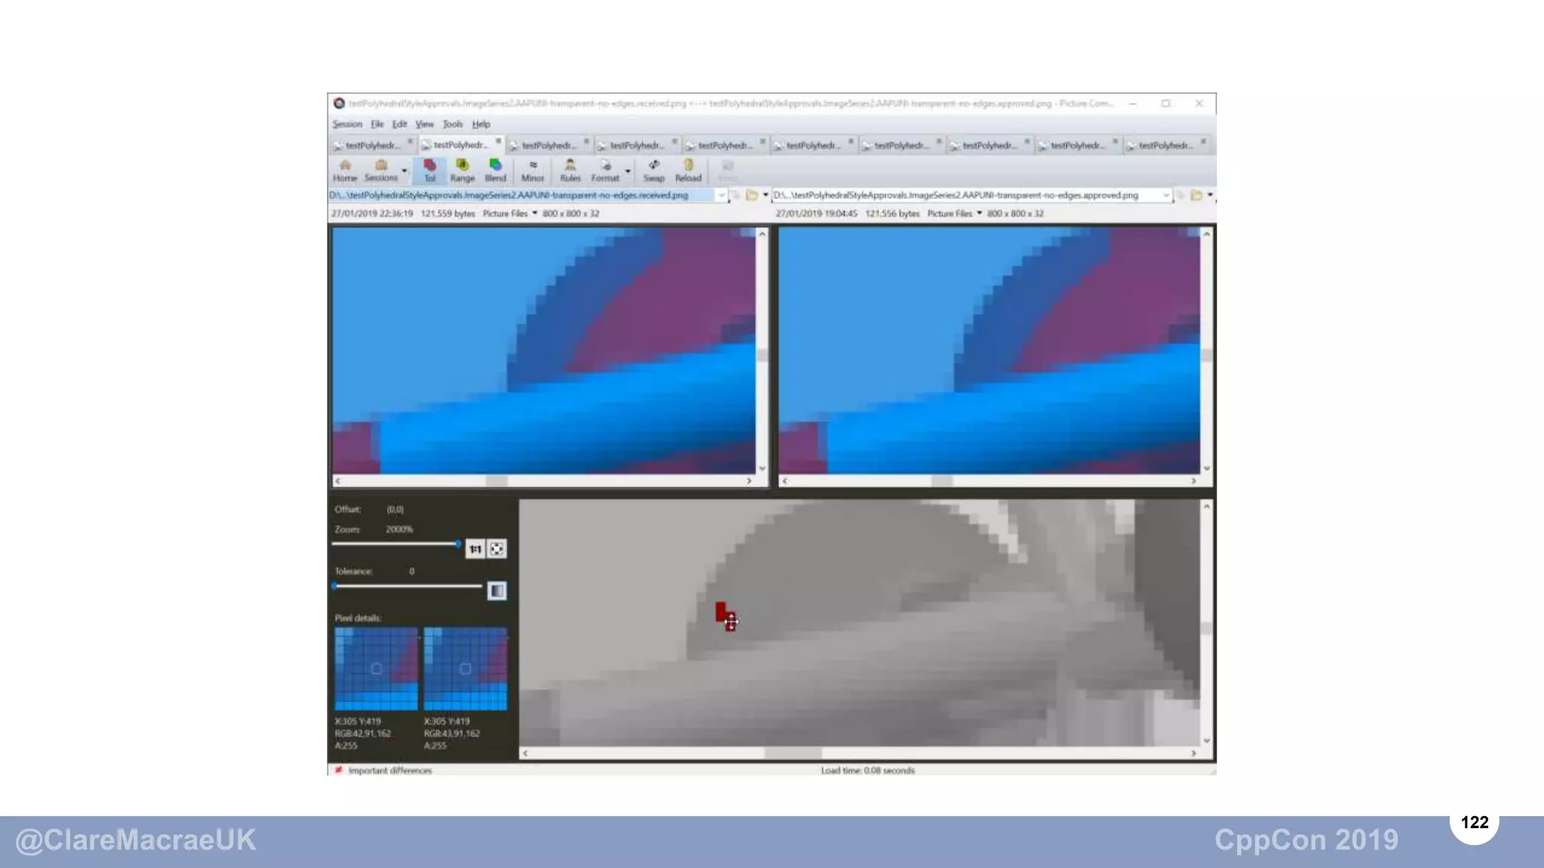
Task: Click the 1:1 zoom button
Action: pos(475,549)
